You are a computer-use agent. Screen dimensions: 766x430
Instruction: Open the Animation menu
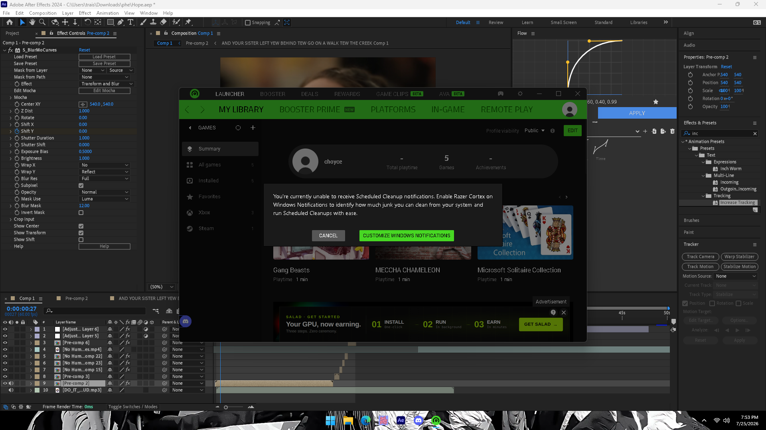tap(107, 13)
